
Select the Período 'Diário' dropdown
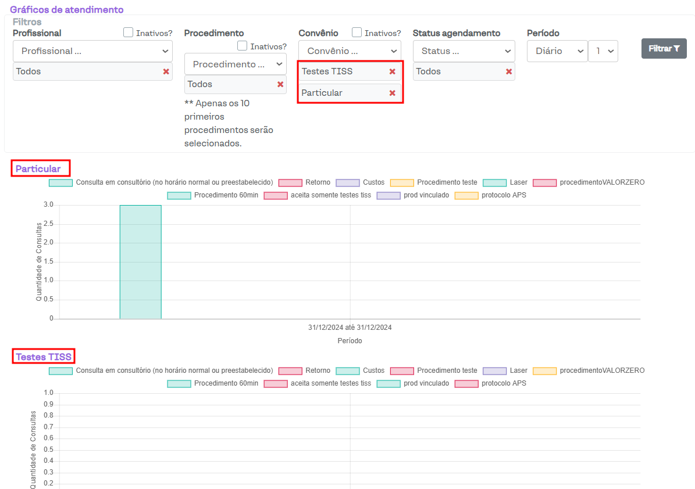point(557,51)
